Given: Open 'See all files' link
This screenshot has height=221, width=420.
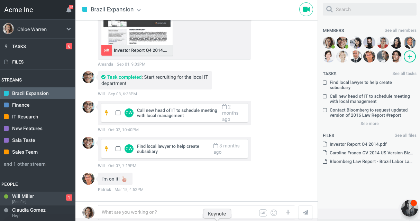Looking at the screenshot, I should click(x=405, y=135).
